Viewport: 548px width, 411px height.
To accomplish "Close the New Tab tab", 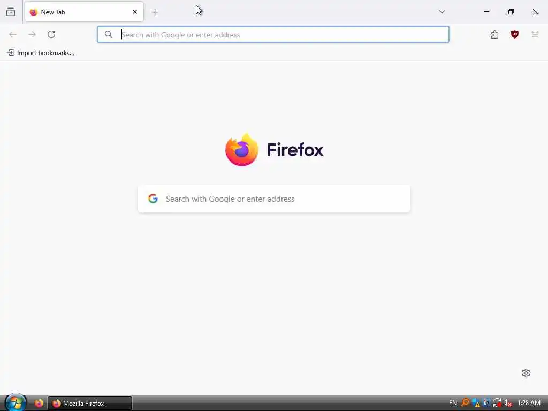I will (x=135, y=12).
